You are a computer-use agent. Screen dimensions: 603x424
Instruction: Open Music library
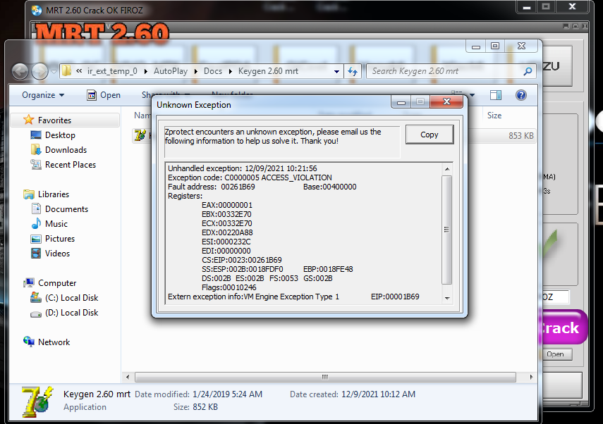tap(56, 224)
